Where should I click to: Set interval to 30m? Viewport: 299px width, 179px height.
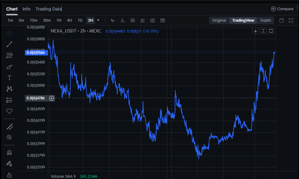[x=47, y=20]
